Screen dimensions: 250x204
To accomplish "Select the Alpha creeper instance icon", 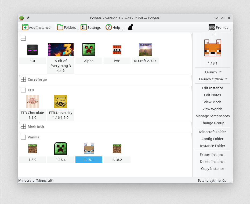I will pos(89,50).
